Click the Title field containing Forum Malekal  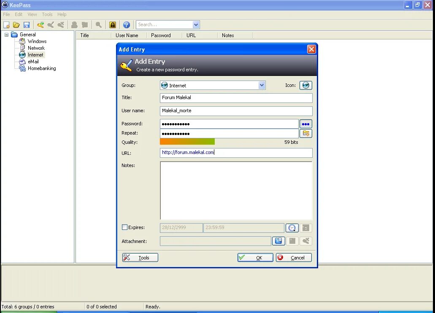[x=236, y=98]
